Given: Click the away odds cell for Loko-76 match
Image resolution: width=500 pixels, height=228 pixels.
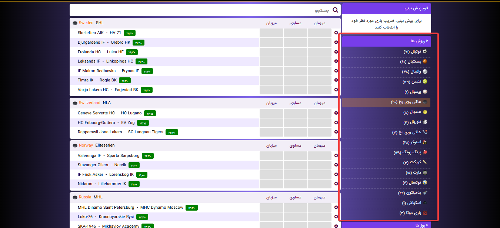Looking at the screenshot, I should click(x=319, y=217).
